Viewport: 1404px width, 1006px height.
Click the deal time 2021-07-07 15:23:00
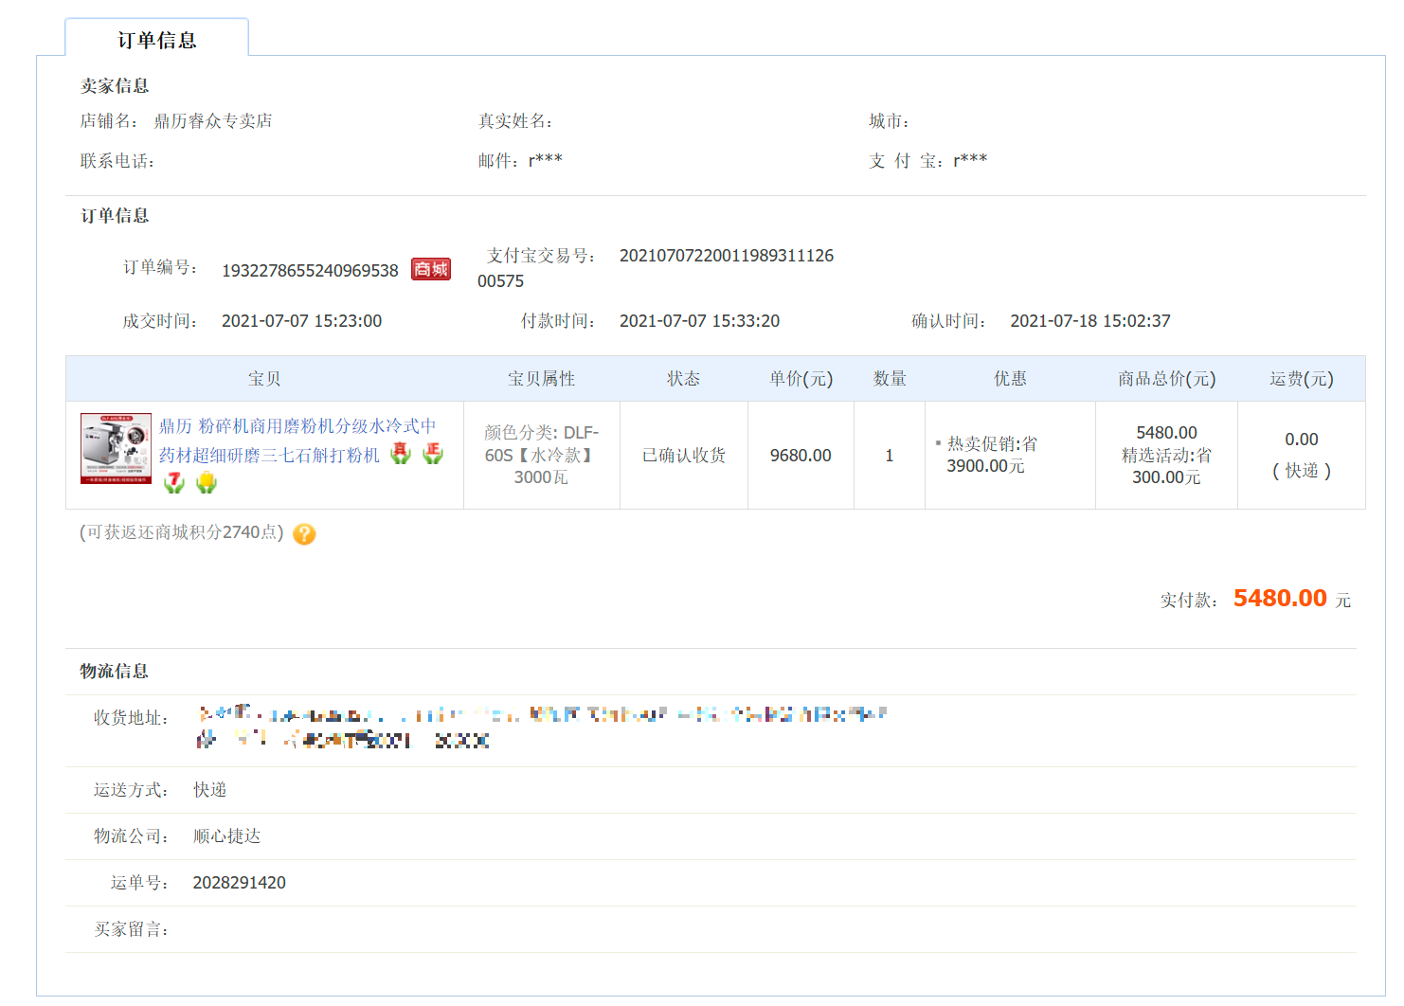301,321
